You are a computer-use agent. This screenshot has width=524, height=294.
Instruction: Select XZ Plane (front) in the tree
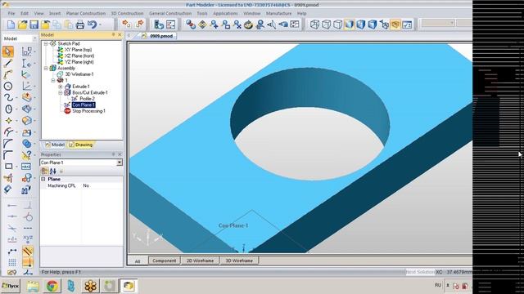(x=79, y=56)
